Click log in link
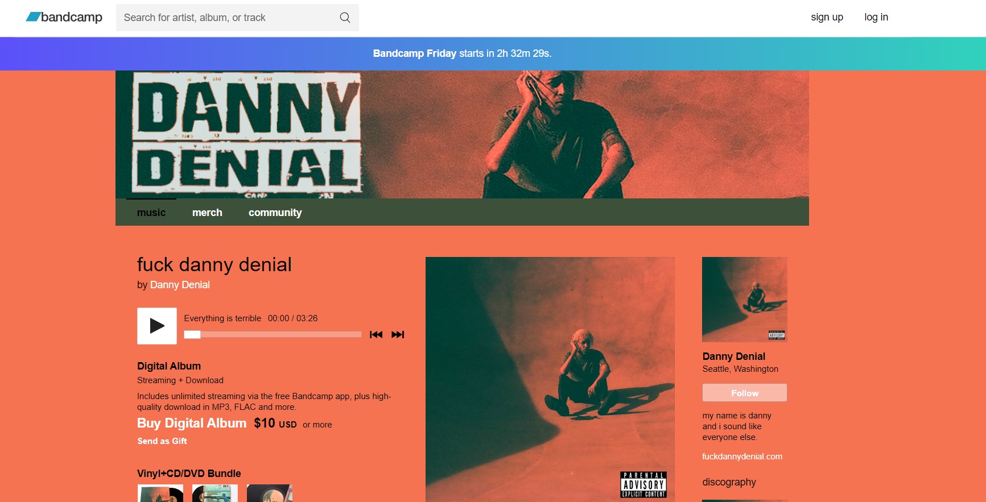Viewport: 986px width, 502px height. point(876,17)
